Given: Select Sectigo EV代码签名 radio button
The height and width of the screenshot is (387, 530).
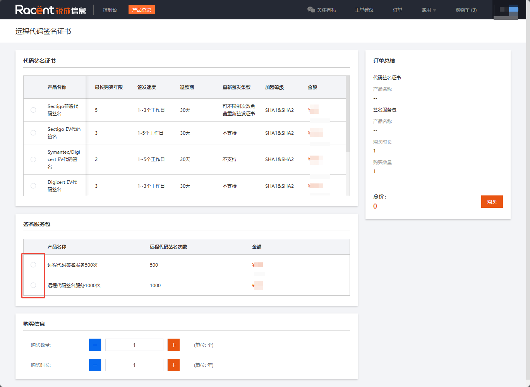Looking at the screenshot, I should click(x=33, y=133).
